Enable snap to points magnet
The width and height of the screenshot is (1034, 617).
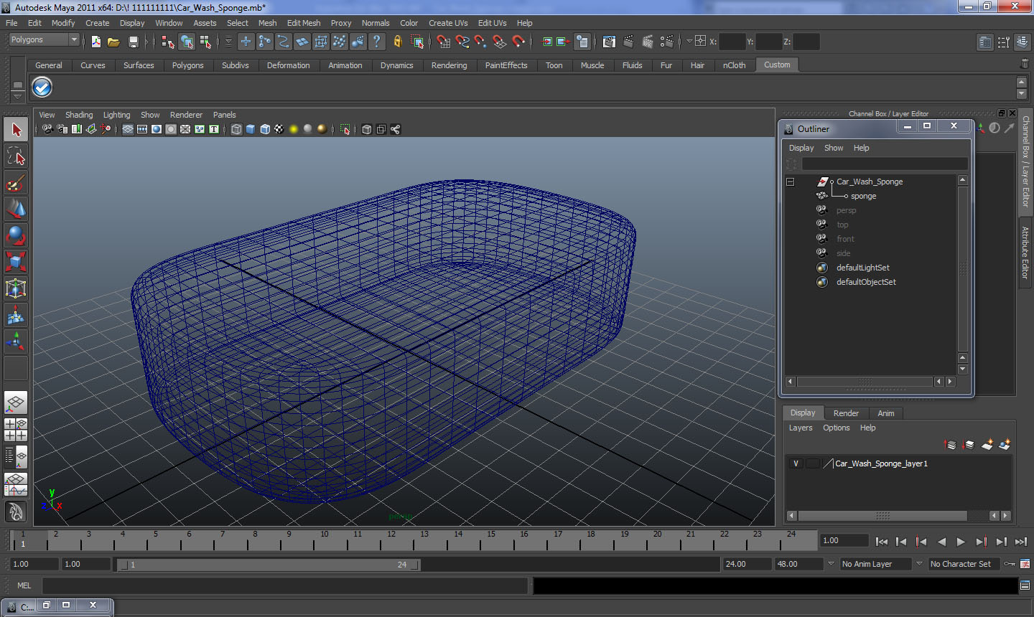pyautogui.click(x=480, y=42)
